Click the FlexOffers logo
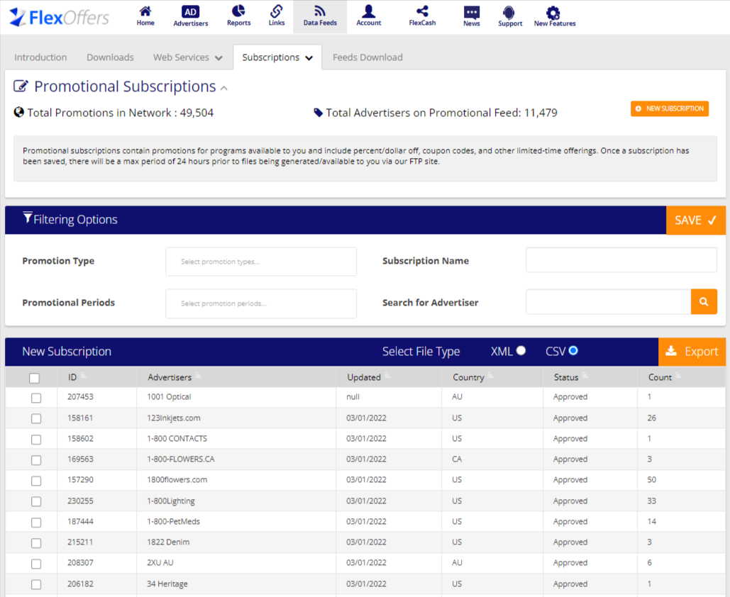This screenshot has width=730, height=597. click(59, 17)
